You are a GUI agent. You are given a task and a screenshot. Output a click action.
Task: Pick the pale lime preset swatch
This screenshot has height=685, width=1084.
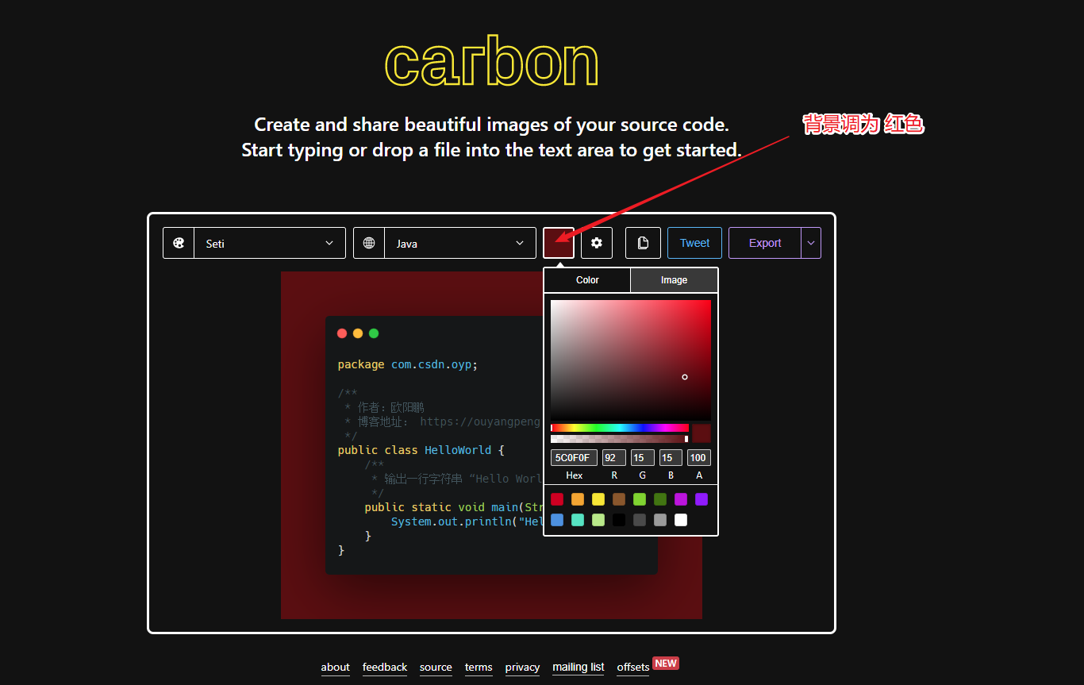pos(598,520)
